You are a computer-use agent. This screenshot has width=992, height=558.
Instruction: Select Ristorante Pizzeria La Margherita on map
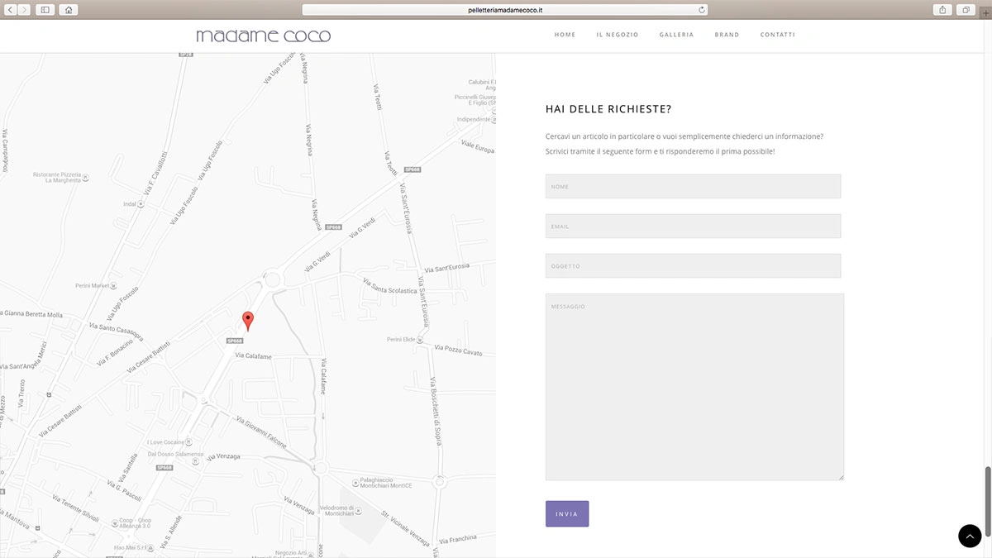(58, 178)
